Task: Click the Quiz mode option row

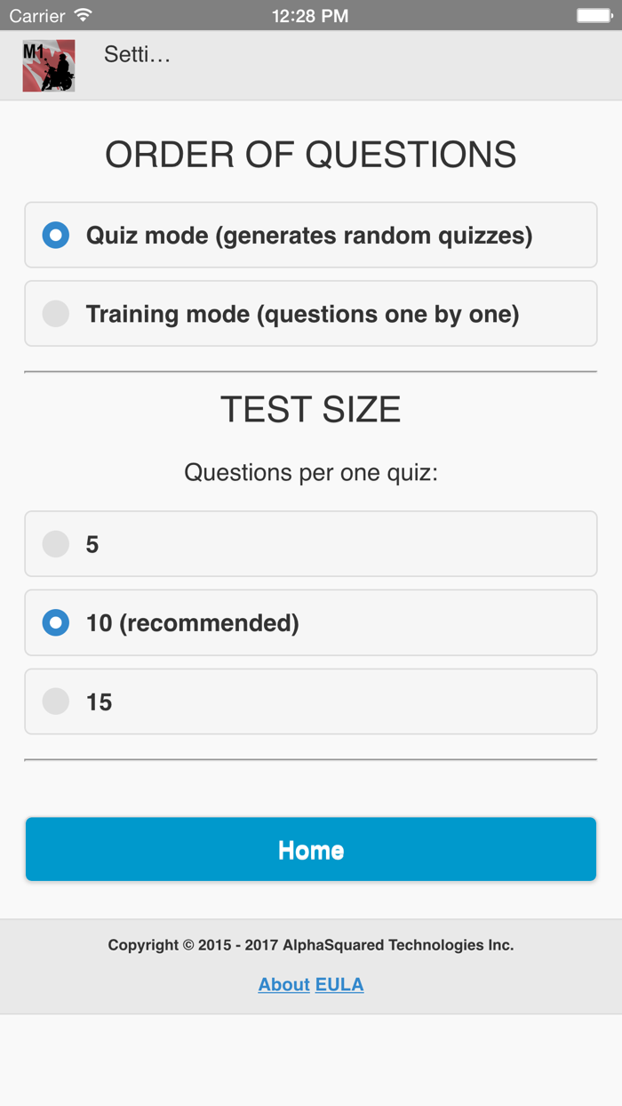Action: click(x=310, y=235)
